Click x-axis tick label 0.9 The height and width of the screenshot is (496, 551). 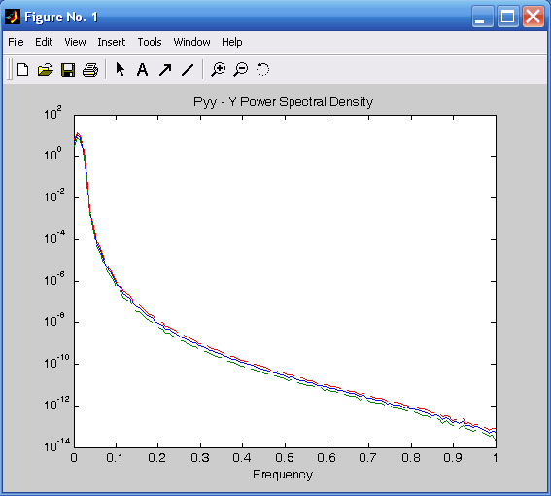tap(453, 458)
